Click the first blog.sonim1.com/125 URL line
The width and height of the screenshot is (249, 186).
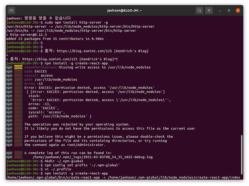tap(97, 51)
